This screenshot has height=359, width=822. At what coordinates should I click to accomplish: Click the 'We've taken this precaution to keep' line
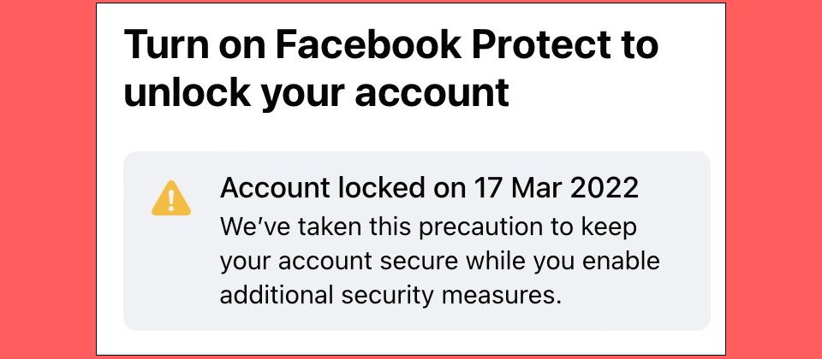point(428,228)
